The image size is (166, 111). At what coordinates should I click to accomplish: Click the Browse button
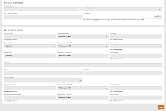tap(158, 17)
